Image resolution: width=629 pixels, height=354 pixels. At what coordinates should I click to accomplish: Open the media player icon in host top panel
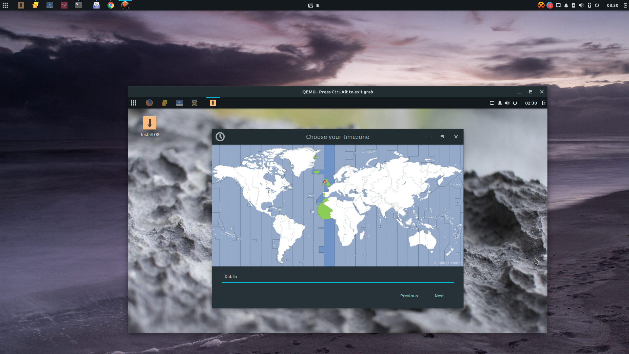click(x=50, y=5)
